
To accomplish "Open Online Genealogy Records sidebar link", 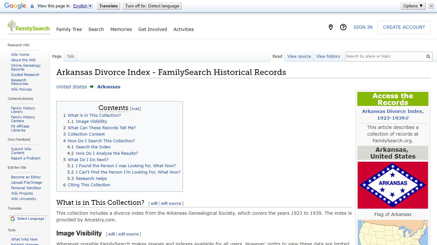I will (x=26, y=67).
